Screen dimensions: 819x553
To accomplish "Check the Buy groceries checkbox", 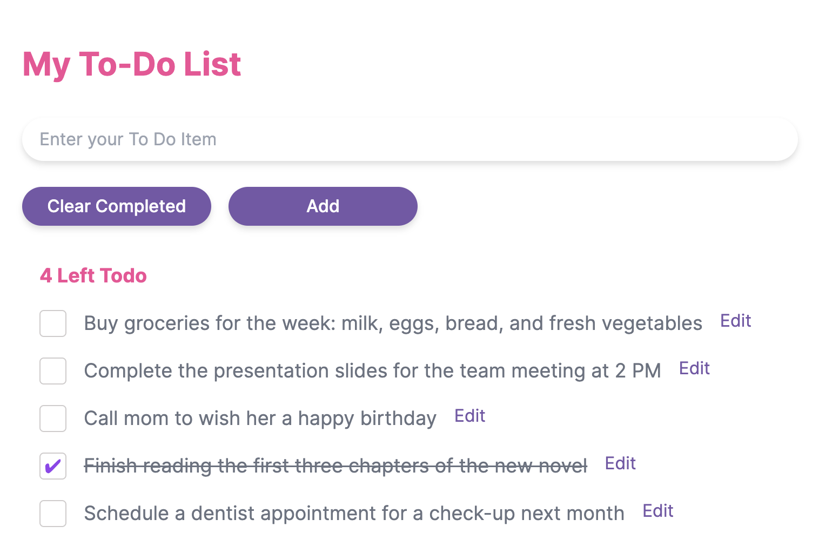I will (53, 323).
